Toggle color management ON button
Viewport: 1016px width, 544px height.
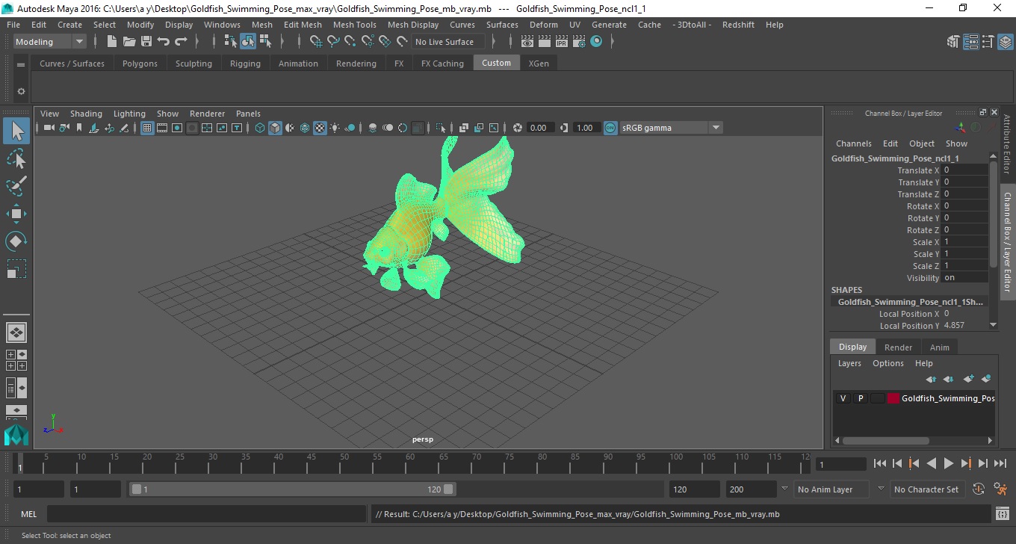pos(610,128)
